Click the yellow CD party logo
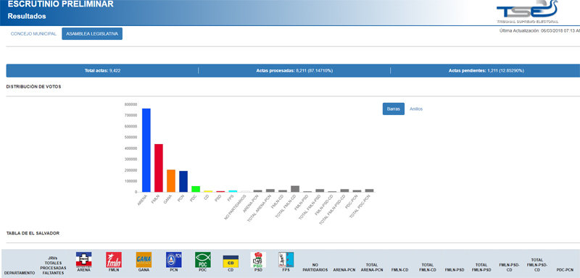The height and width of the screenshot is (278, 580). 231,261
